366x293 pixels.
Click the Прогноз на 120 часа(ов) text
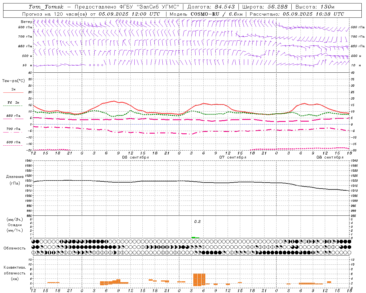click(55, 14)
